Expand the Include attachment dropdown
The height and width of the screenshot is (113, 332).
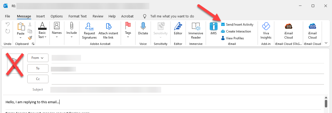point(71,37)
